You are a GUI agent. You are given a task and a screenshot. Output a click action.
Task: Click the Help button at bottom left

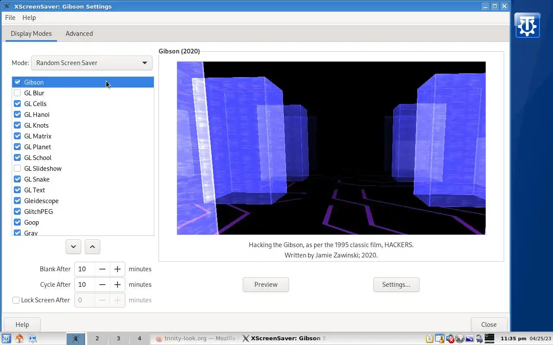[22, 325]
